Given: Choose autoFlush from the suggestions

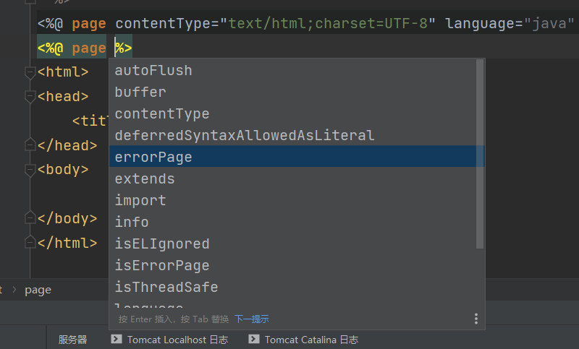Looking at the screenshot, I should coord(153,70).
